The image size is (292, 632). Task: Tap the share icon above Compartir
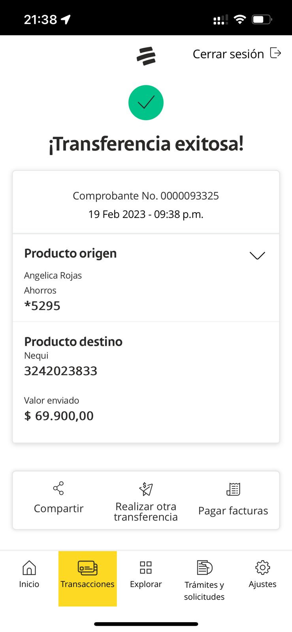point(58,488)
